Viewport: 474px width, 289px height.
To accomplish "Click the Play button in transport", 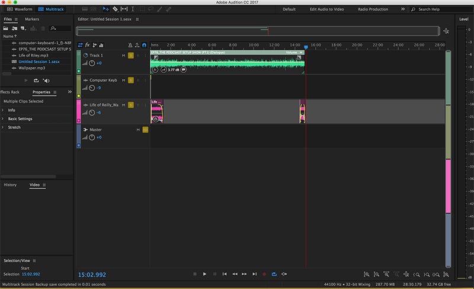I will click(204, 274).
